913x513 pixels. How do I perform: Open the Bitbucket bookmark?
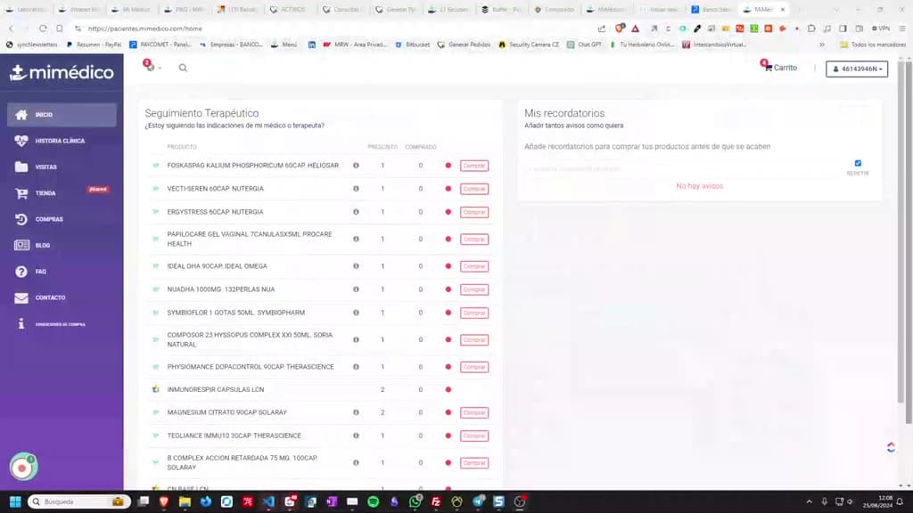point(412,45)
